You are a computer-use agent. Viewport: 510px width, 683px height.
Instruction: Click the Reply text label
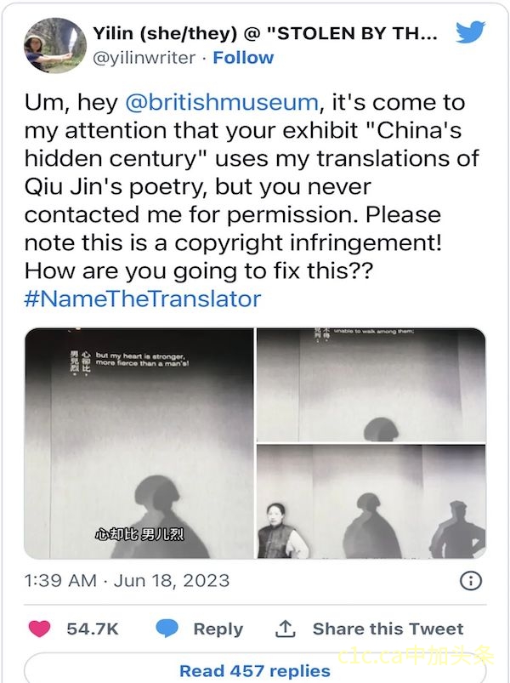(218, 629)
